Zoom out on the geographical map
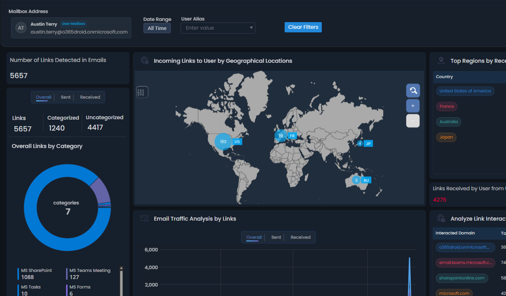 click(x=413, y=120)
